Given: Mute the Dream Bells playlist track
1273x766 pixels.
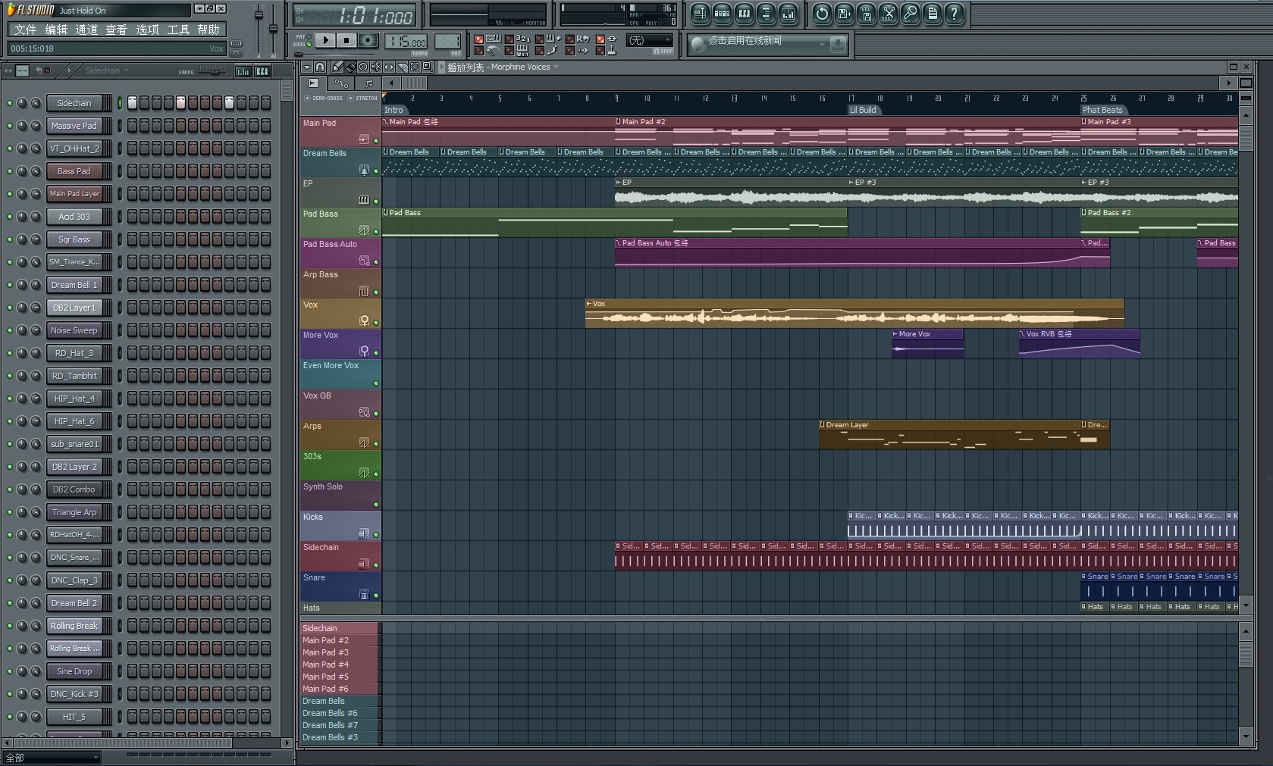Looking at the screenshot, I should point(375,171).
